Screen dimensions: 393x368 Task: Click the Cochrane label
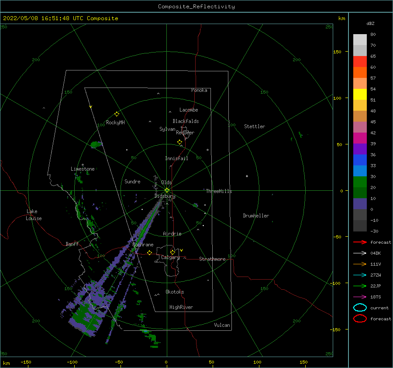click(x=143, y=245)
